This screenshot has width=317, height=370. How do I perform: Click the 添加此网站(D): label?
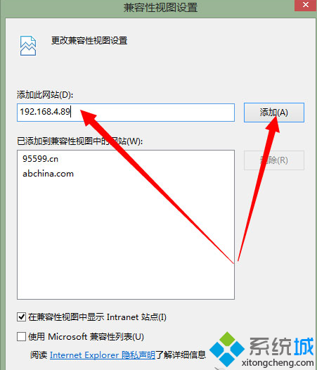click(x=45, y=95)
